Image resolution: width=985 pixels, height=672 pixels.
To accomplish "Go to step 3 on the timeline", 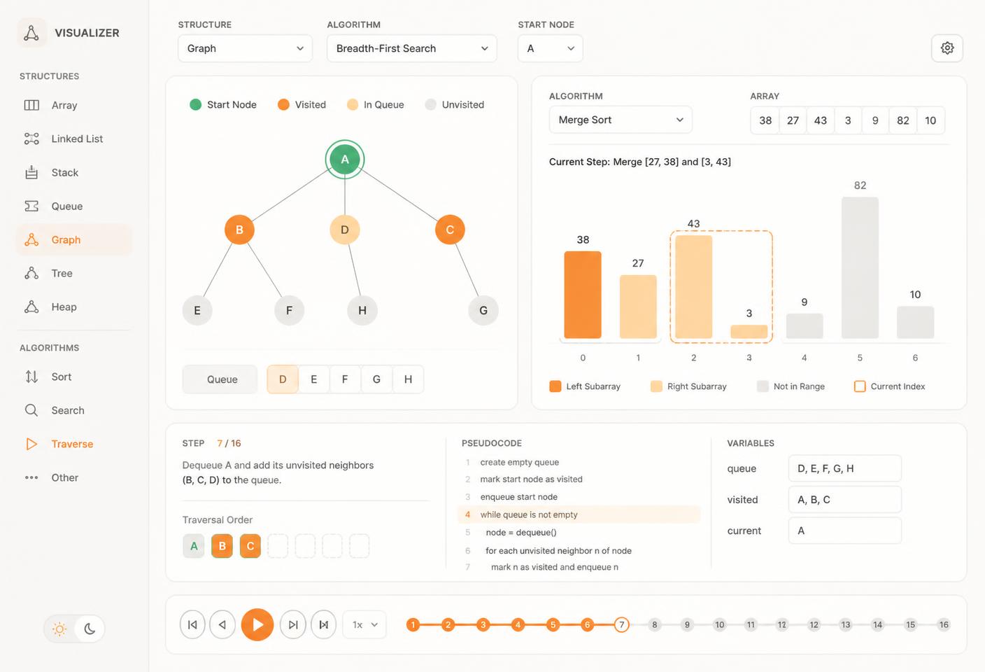I will 483,624.
